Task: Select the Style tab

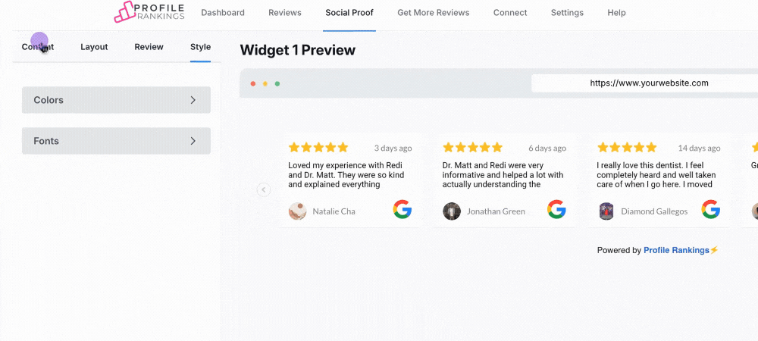Action: coord(200,47)
